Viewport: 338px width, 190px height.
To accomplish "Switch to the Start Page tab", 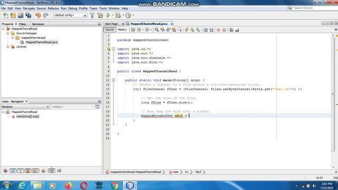I will click(111, 24).
